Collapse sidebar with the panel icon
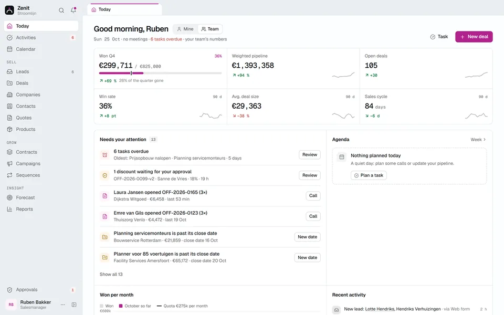 74,304
